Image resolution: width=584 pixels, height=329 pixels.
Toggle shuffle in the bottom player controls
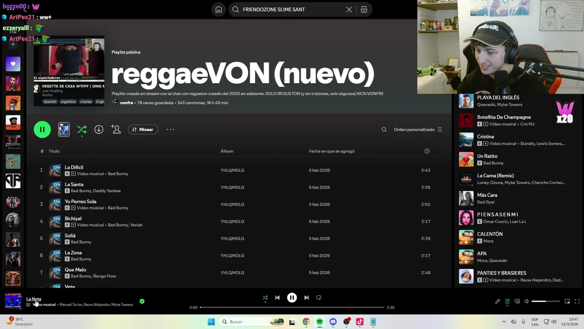(265, 298)
